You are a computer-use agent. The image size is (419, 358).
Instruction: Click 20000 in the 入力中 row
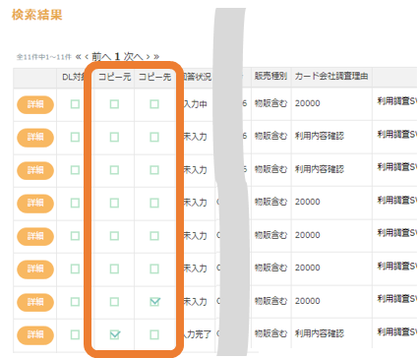click(x=307, y=103)
